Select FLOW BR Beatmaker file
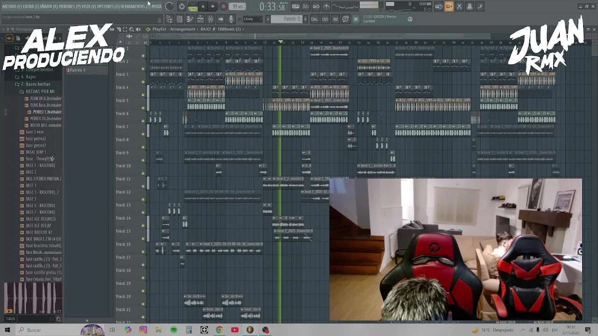 coord(43,98)
